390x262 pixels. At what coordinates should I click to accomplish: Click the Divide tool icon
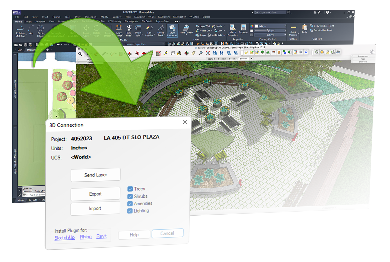pos(161,28)
